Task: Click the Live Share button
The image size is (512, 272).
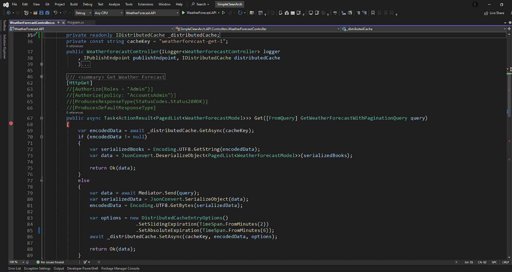Action: [x=494, y=13]
